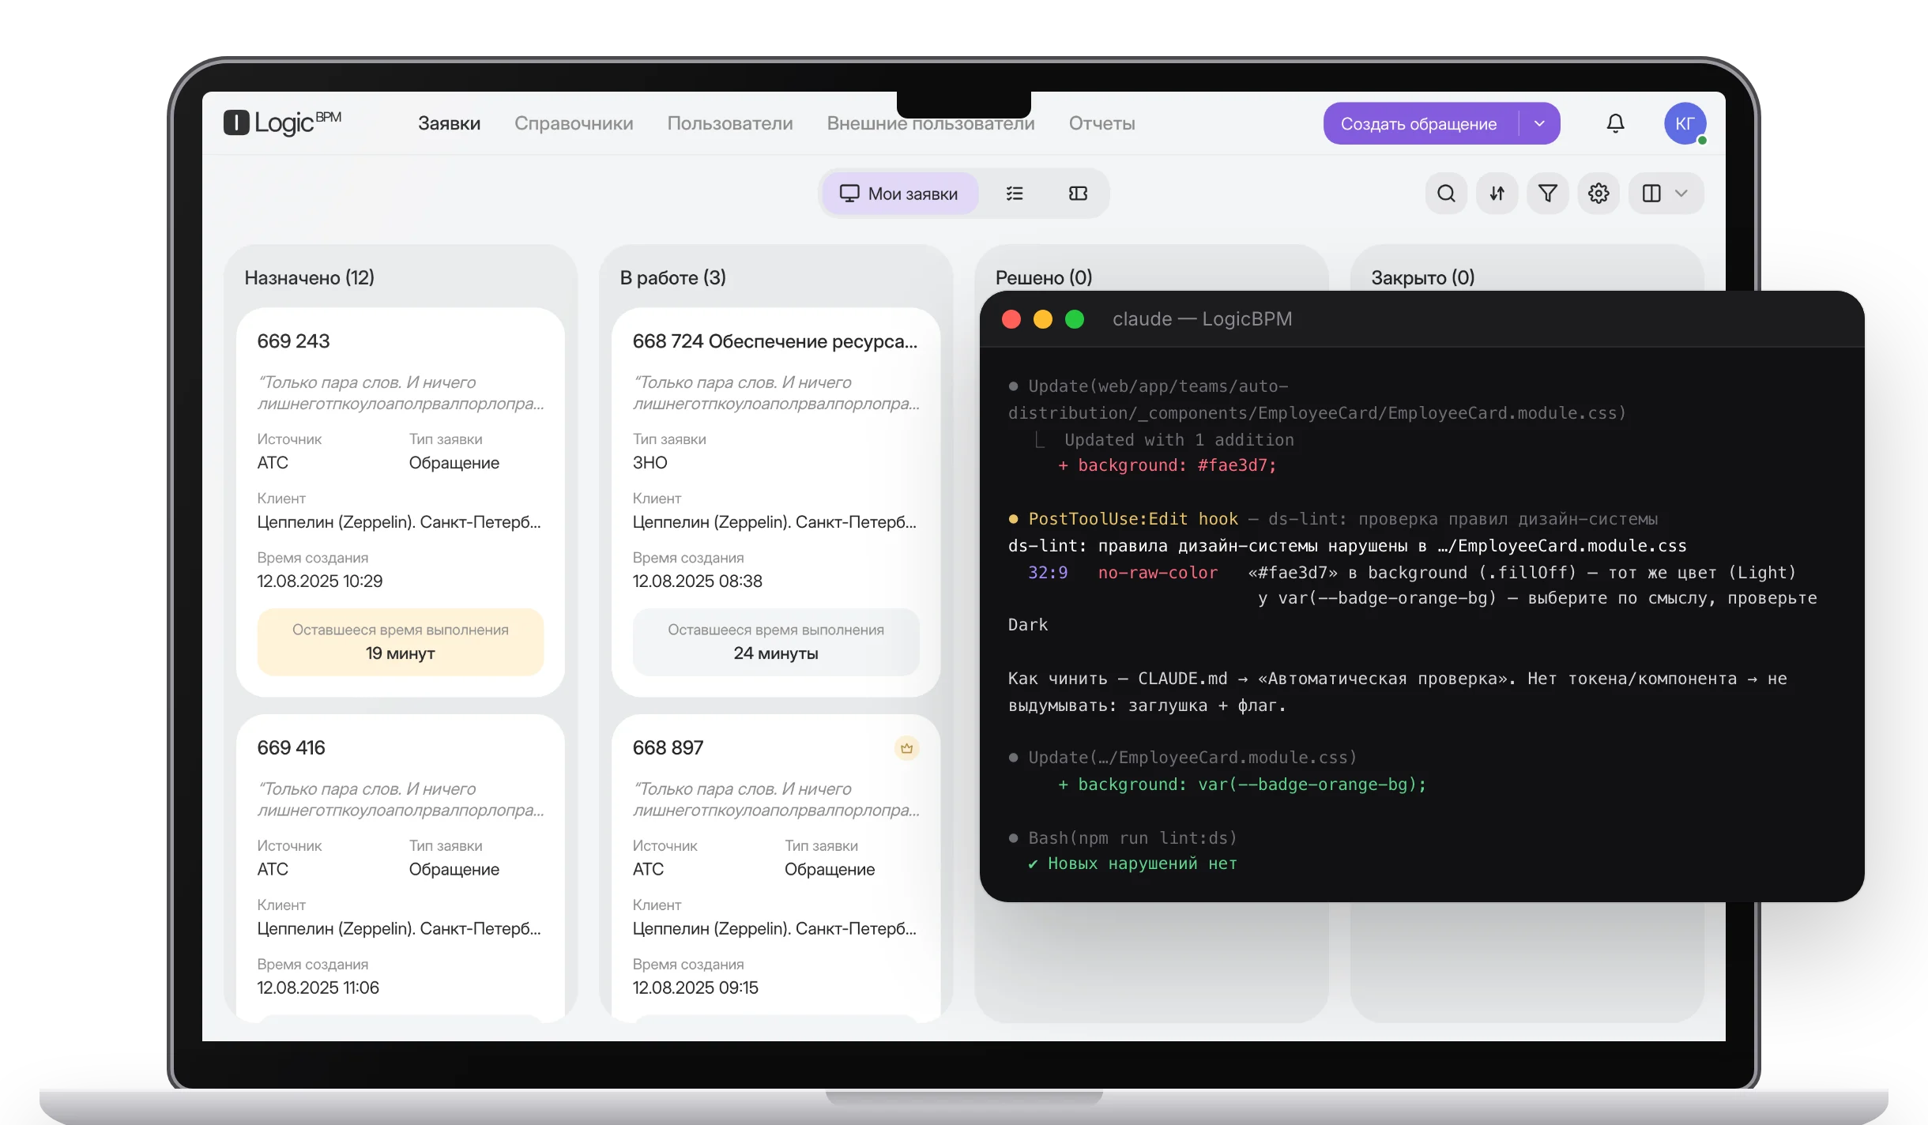This screenshot has height=1125, width=1928.
Task: Click creation time 12.08.2025 11:06
Action: [318, 988]
